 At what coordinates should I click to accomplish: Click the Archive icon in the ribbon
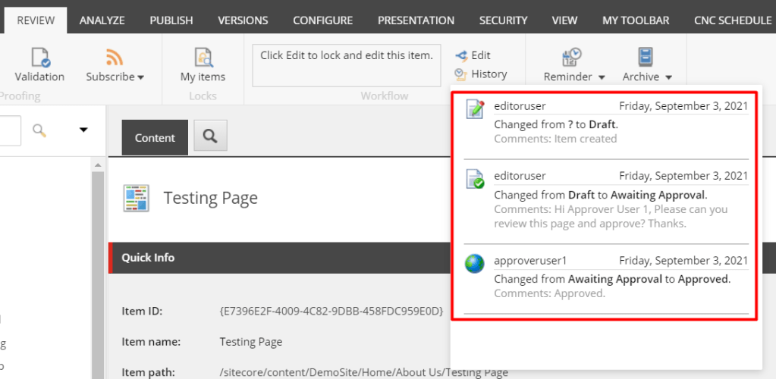[x=646, y=57]
